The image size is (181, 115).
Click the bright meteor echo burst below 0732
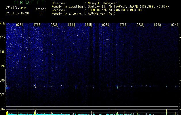[x=35, y=86]
